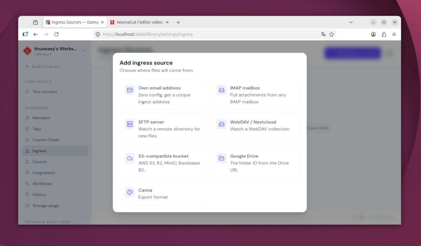Screen dimensions: 421x246
Task: Go Back to Library
Action: 43,66
